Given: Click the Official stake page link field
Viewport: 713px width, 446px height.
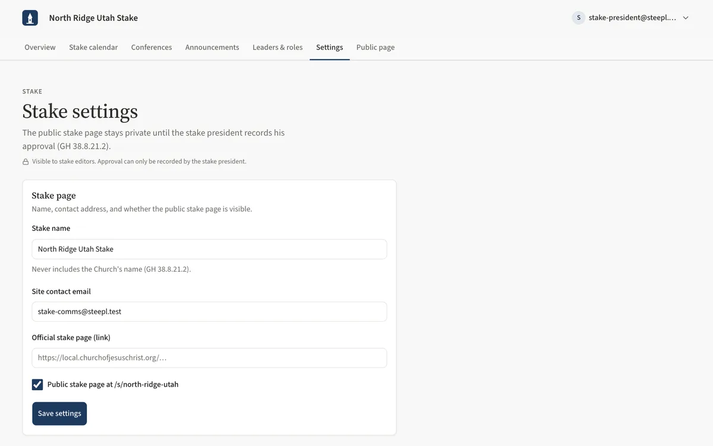Looking at the screenshot, I should (x=209, y=358).
